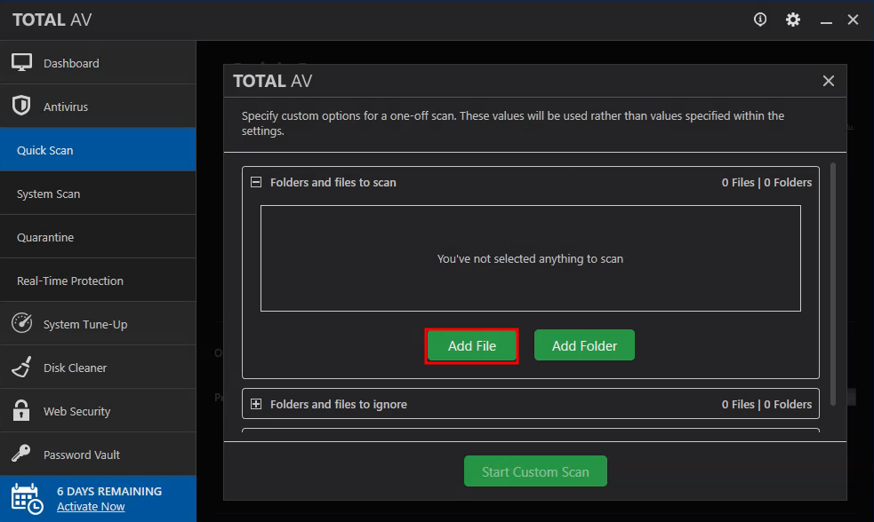
Task: Click the trial calendar clock icon
Action: (x=27, y=499)
